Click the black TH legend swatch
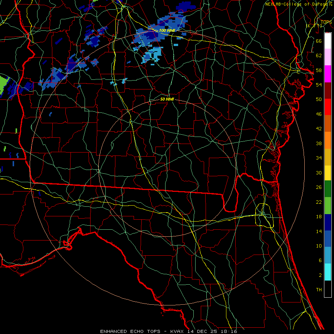Screen dimensions: 334x334 point(328,289)
